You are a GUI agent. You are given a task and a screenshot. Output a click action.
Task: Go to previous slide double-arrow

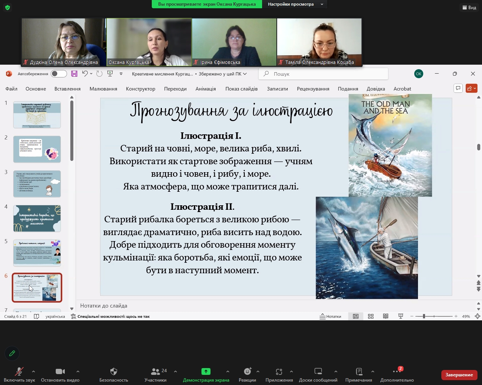(x=479, y=283)
